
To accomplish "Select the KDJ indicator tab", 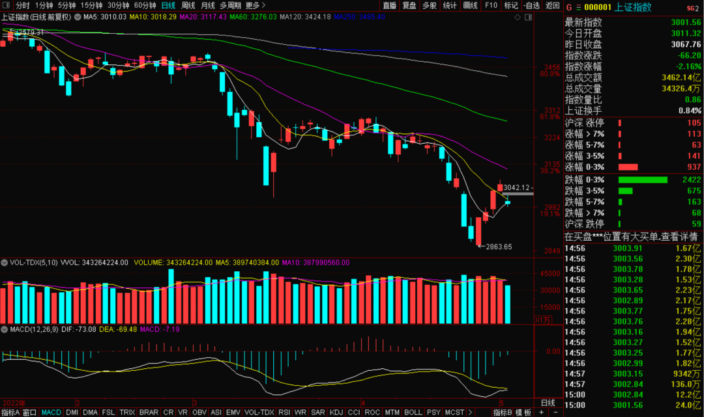I will (337, 412).
